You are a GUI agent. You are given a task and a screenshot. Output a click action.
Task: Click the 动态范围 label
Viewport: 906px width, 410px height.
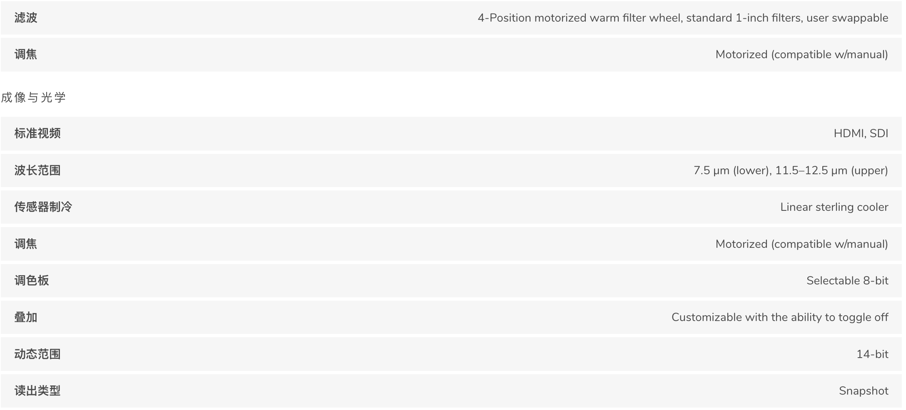click(x=37, y=354)
